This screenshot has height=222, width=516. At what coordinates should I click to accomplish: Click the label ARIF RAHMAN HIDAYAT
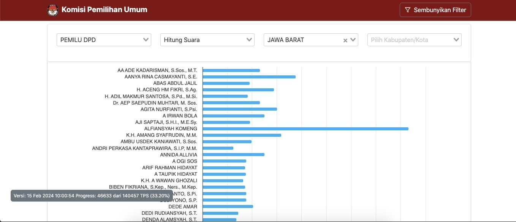point(170,167)
